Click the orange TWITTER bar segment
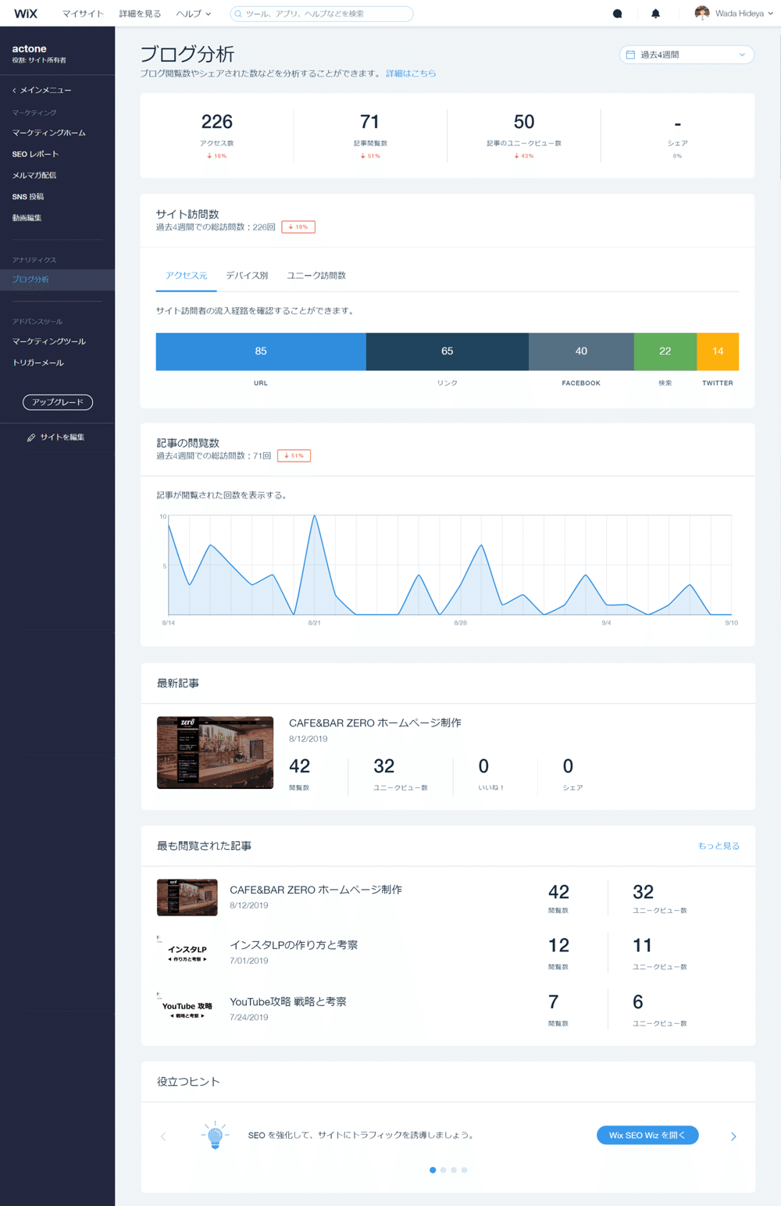This screenshot has height=1206, width=781. click(x=718, y=351)
